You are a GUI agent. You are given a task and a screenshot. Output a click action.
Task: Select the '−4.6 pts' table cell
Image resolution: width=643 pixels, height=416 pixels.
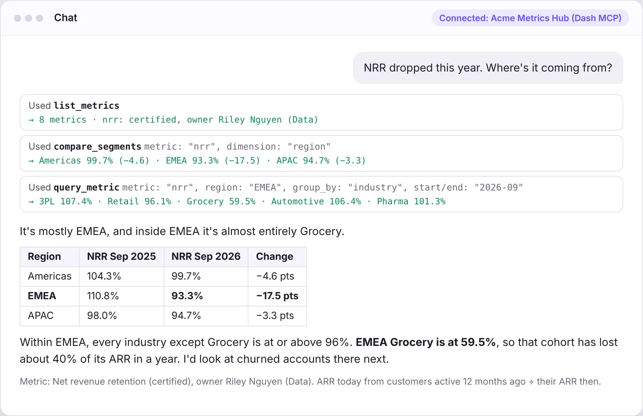[277, 276]
